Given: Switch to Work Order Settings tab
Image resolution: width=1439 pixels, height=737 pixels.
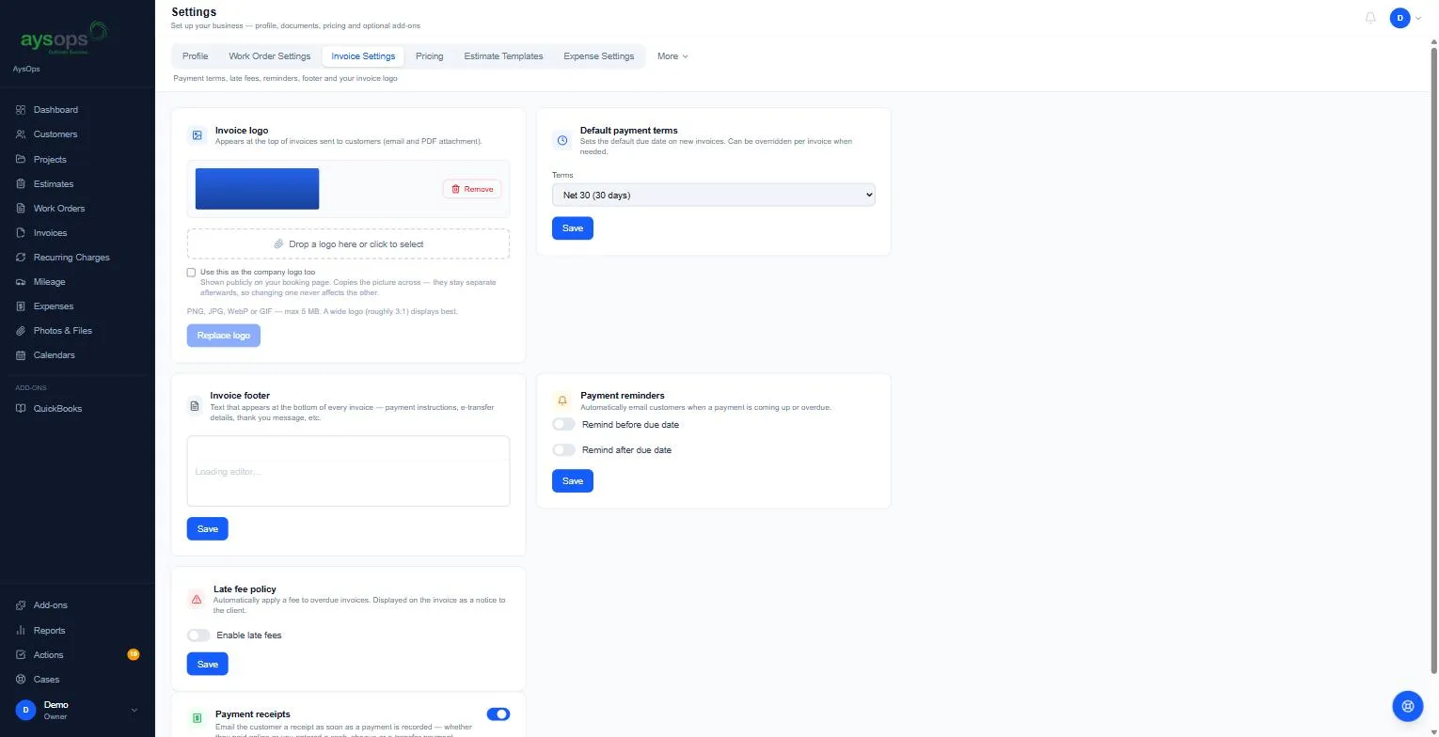Looking at the screenshot, I should click(x=269, y=56).
